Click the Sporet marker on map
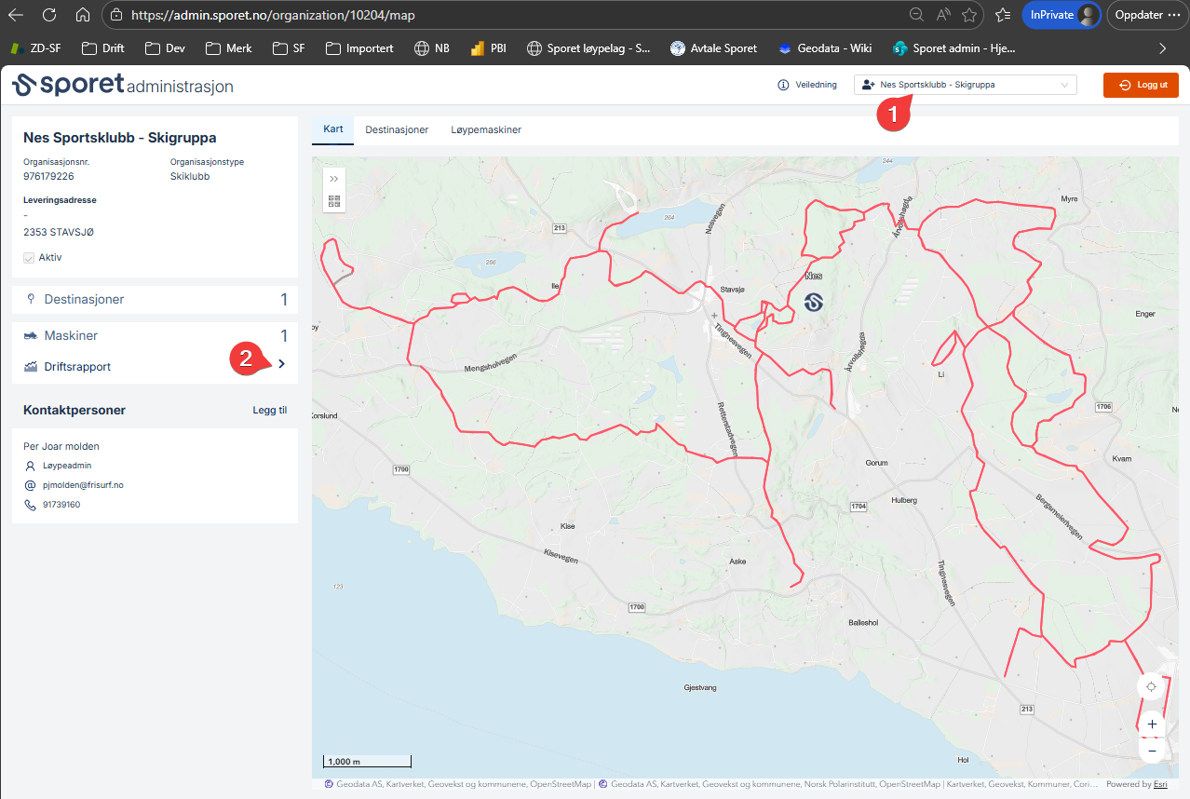1190x799 pixels. coord(814,301)
